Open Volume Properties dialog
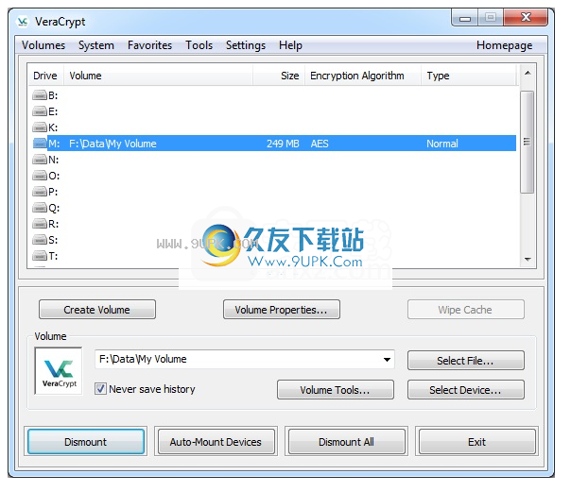Screen dimensions: 571x492 click(x=282, y=310)
